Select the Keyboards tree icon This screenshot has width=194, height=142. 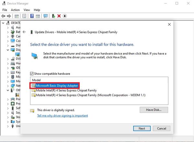(13, 72)
